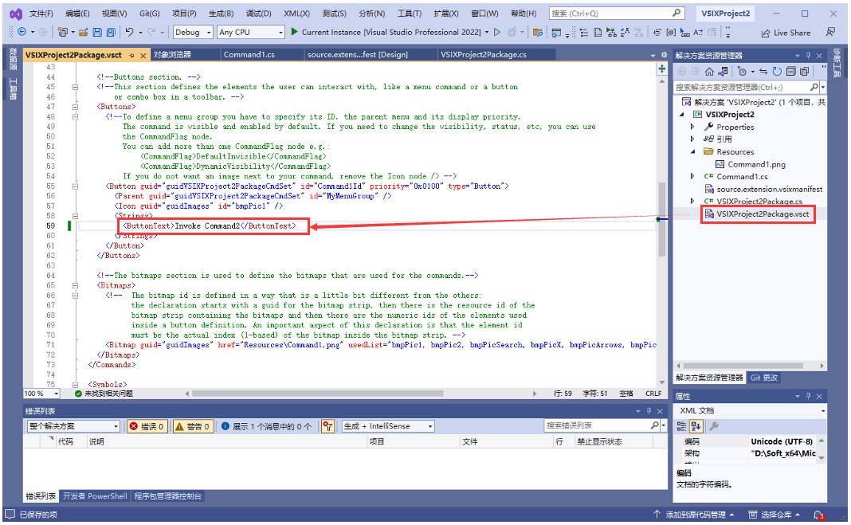
Task: Toggle pin on the VSIXProject2Package.vsct tab
Action: click(x=132, y=55)
